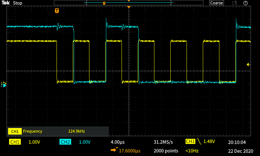
Task: Open the CH1 1.00V vertical scale readout
Action: (34, 142)
